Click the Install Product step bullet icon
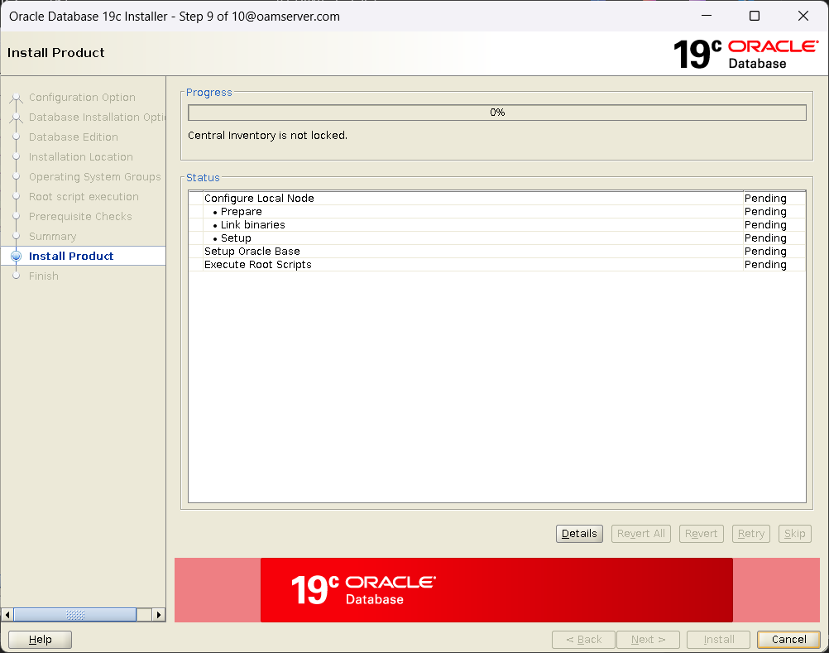Image resolution: width=829 pixels, height=653 pixels. (x=16, y=257)
